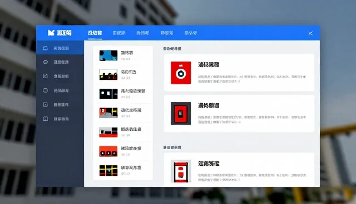Open the card with red camera eye icon

pyautogui.click(x=239, y=73)
